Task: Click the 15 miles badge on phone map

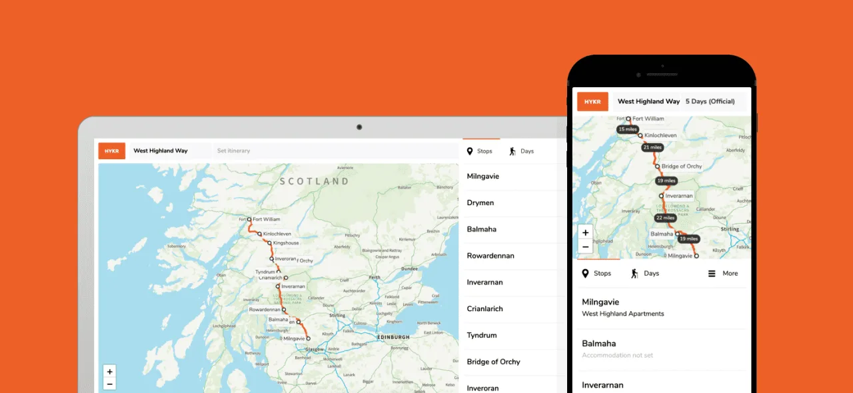Action: click(x=628, y=129)
